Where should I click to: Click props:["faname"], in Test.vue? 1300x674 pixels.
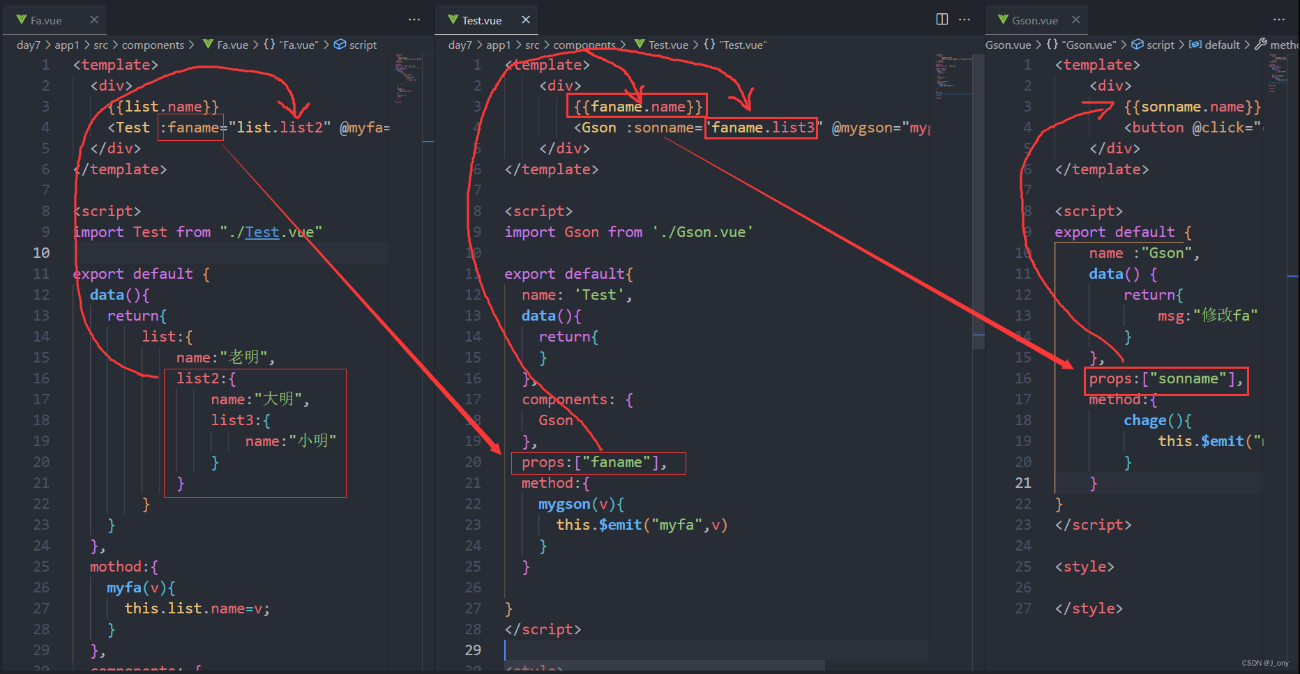click(x=594, y=462)
